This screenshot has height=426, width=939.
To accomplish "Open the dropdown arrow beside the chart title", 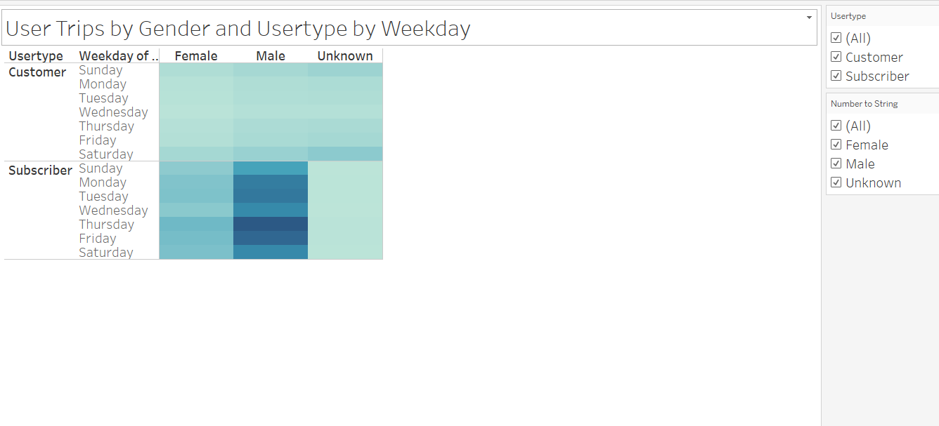I will (x=808, y=17).
